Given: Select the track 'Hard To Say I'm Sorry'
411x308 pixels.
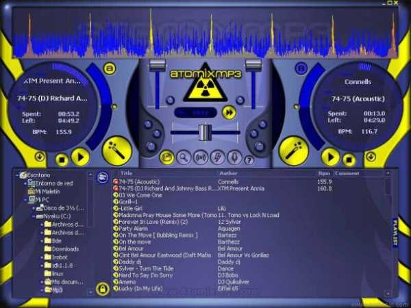Looking at the screenshot, I should pos(145,275).
